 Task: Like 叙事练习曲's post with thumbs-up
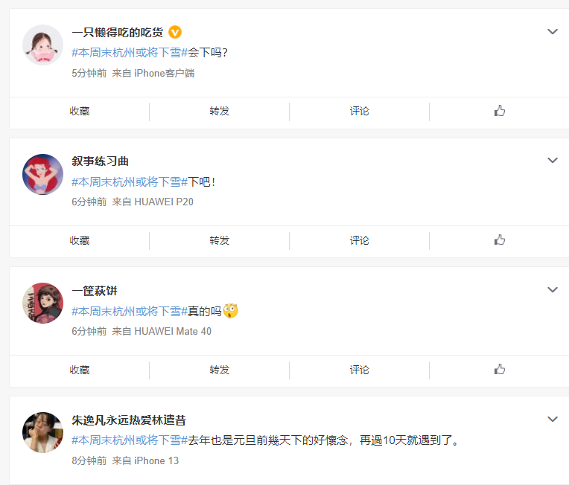tap(499, 240)
